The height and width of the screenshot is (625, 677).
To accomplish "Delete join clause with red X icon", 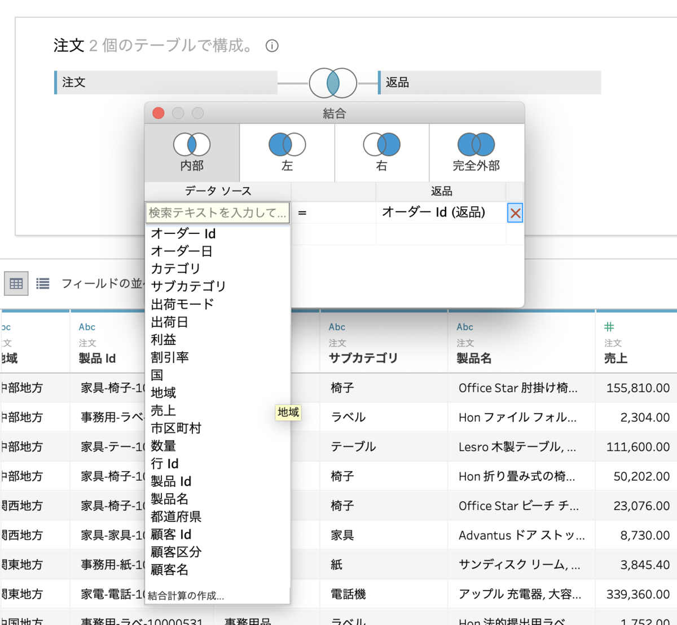I will coord(515,213).
